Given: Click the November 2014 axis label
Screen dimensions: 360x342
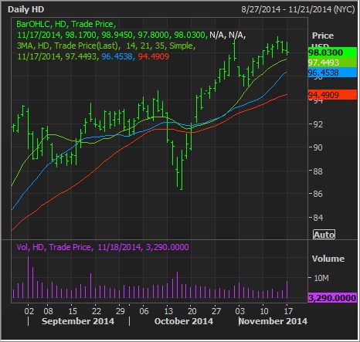Looking at the screenshot, I should pyautogui.click(x=273, y=321).
